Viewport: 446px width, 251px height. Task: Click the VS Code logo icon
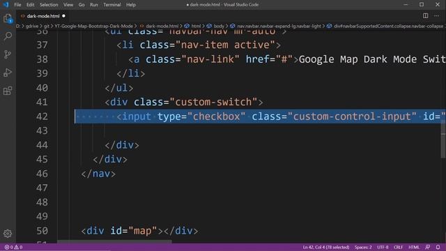click(x=6, y=5)
